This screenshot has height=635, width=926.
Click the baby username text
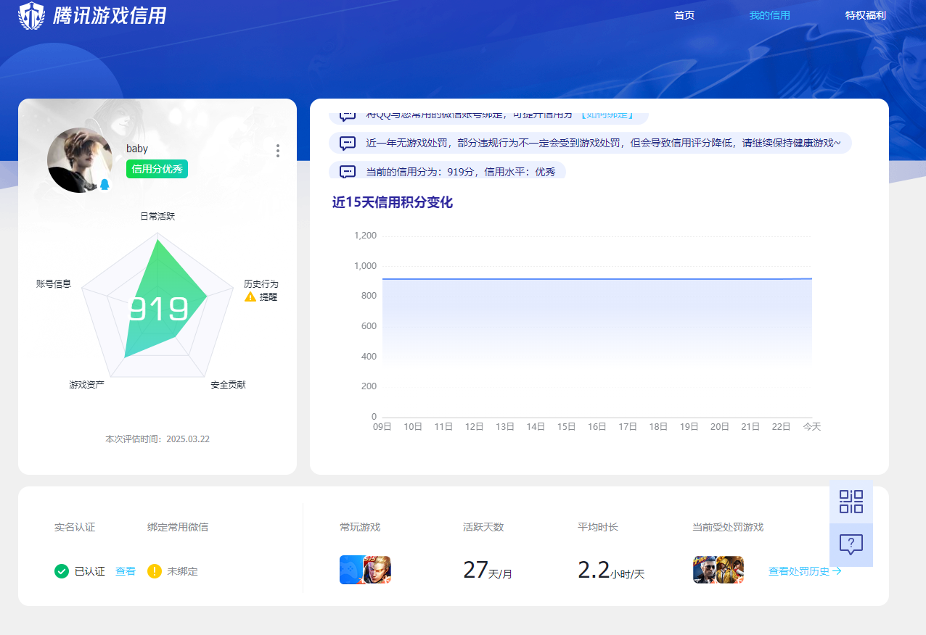pyautogui.click(x=137, y=149)
